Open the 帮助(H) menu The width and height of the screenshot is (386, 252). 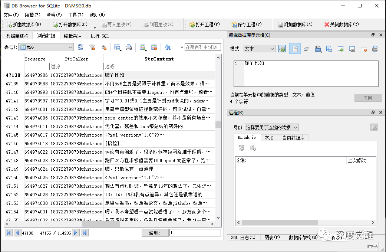click(97, 15)
